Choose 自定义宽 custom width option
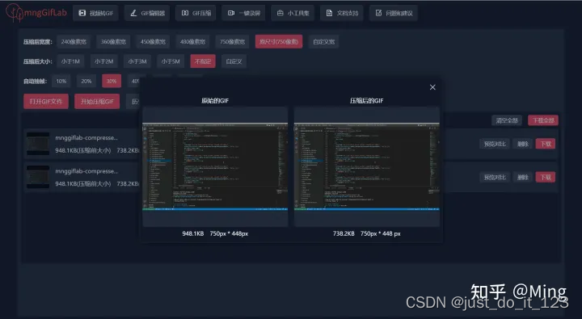The width and height of the screenshot is (582, 319). (323, 42)
